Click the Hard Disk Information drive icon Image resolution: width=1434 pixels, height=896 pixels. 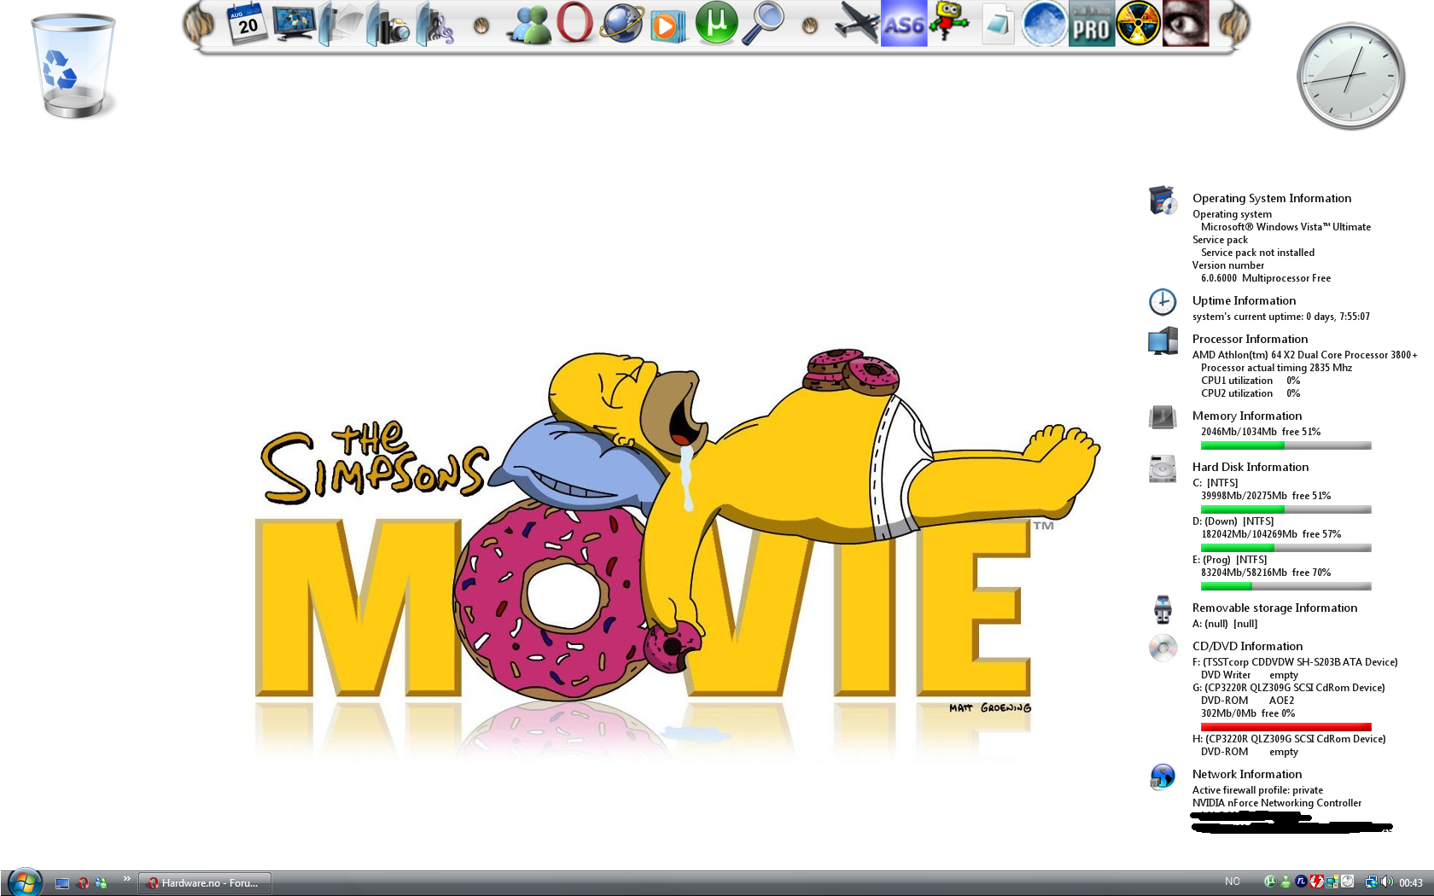pos(1163,468)
